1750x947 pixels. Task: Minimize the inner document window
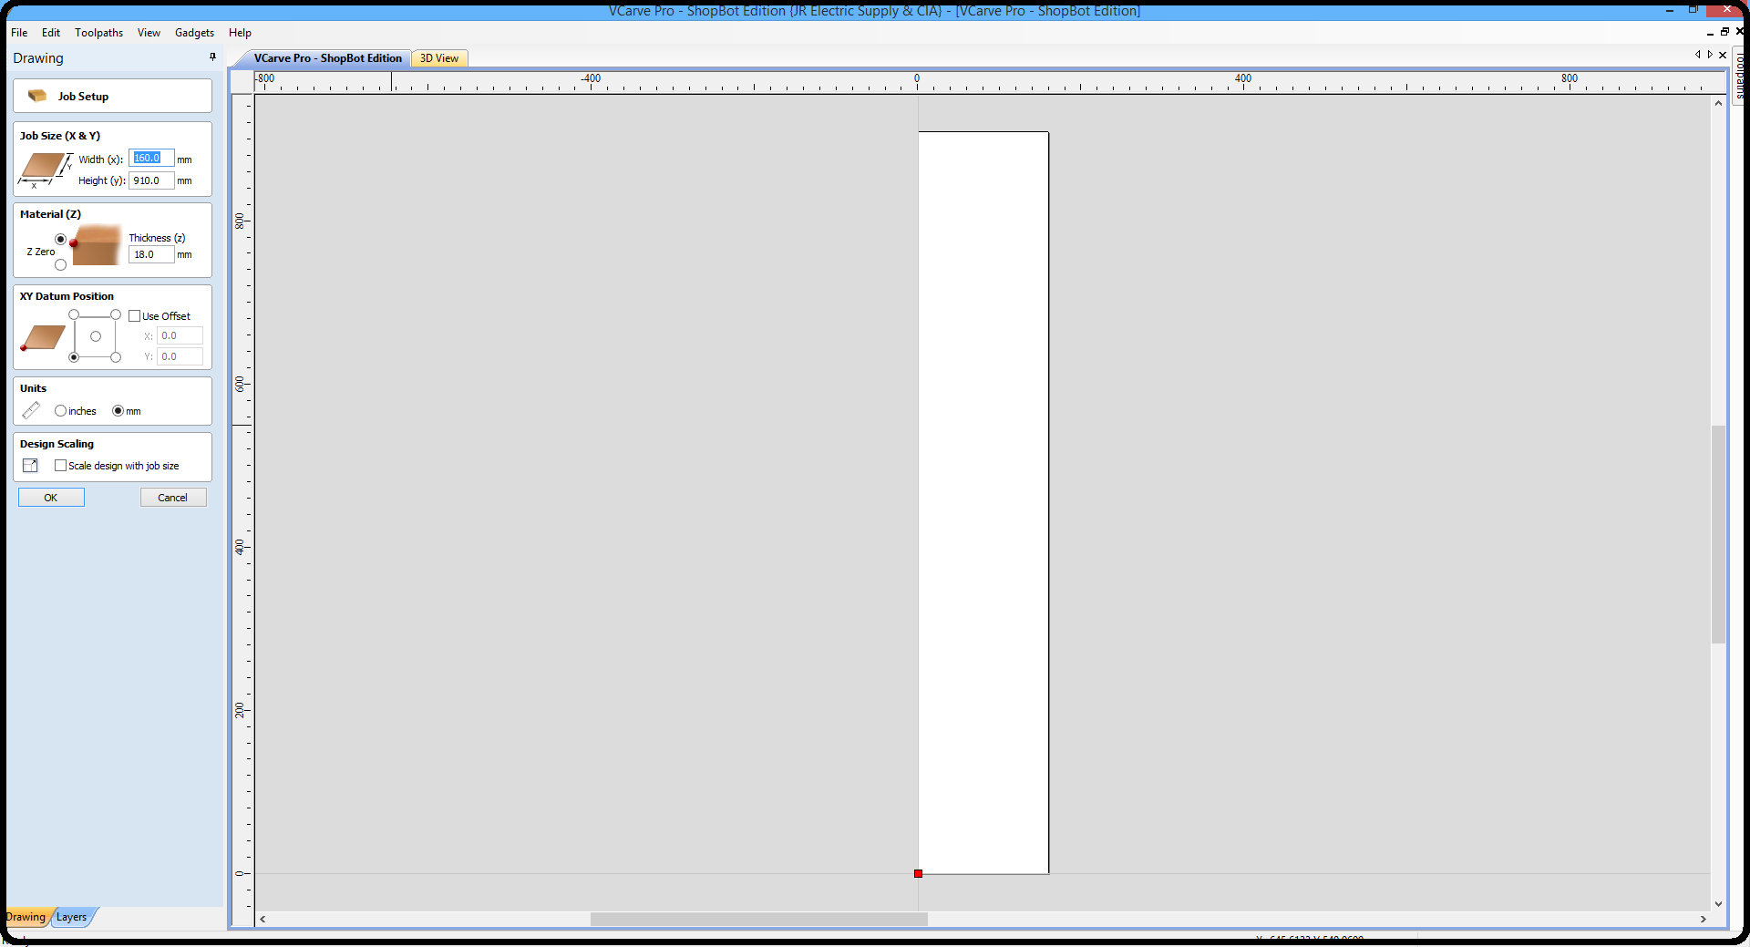(x=1710, y=33)
